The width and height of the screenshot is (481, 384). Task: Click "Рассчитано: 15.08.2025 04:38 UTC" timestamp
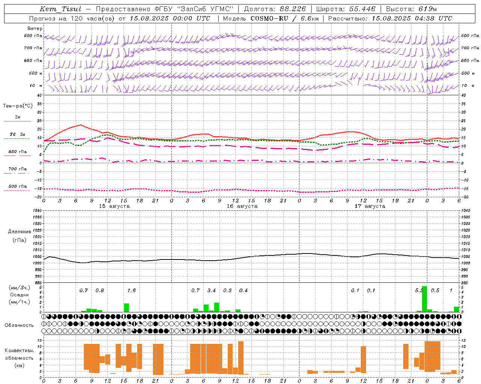[x=390, y=18]
